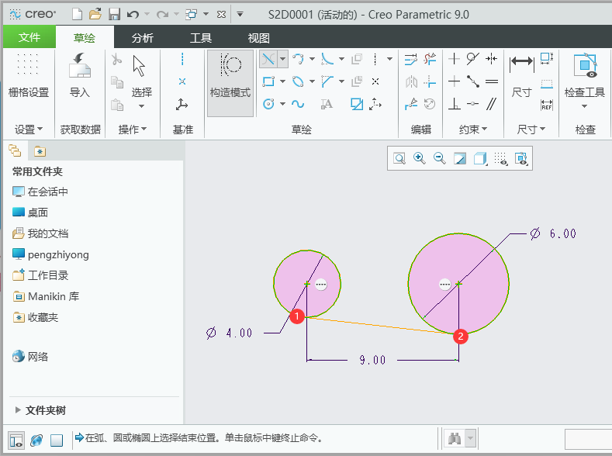Toggle navigator panel display in status bar
612x456 pixels.
(x=16, y=440)
